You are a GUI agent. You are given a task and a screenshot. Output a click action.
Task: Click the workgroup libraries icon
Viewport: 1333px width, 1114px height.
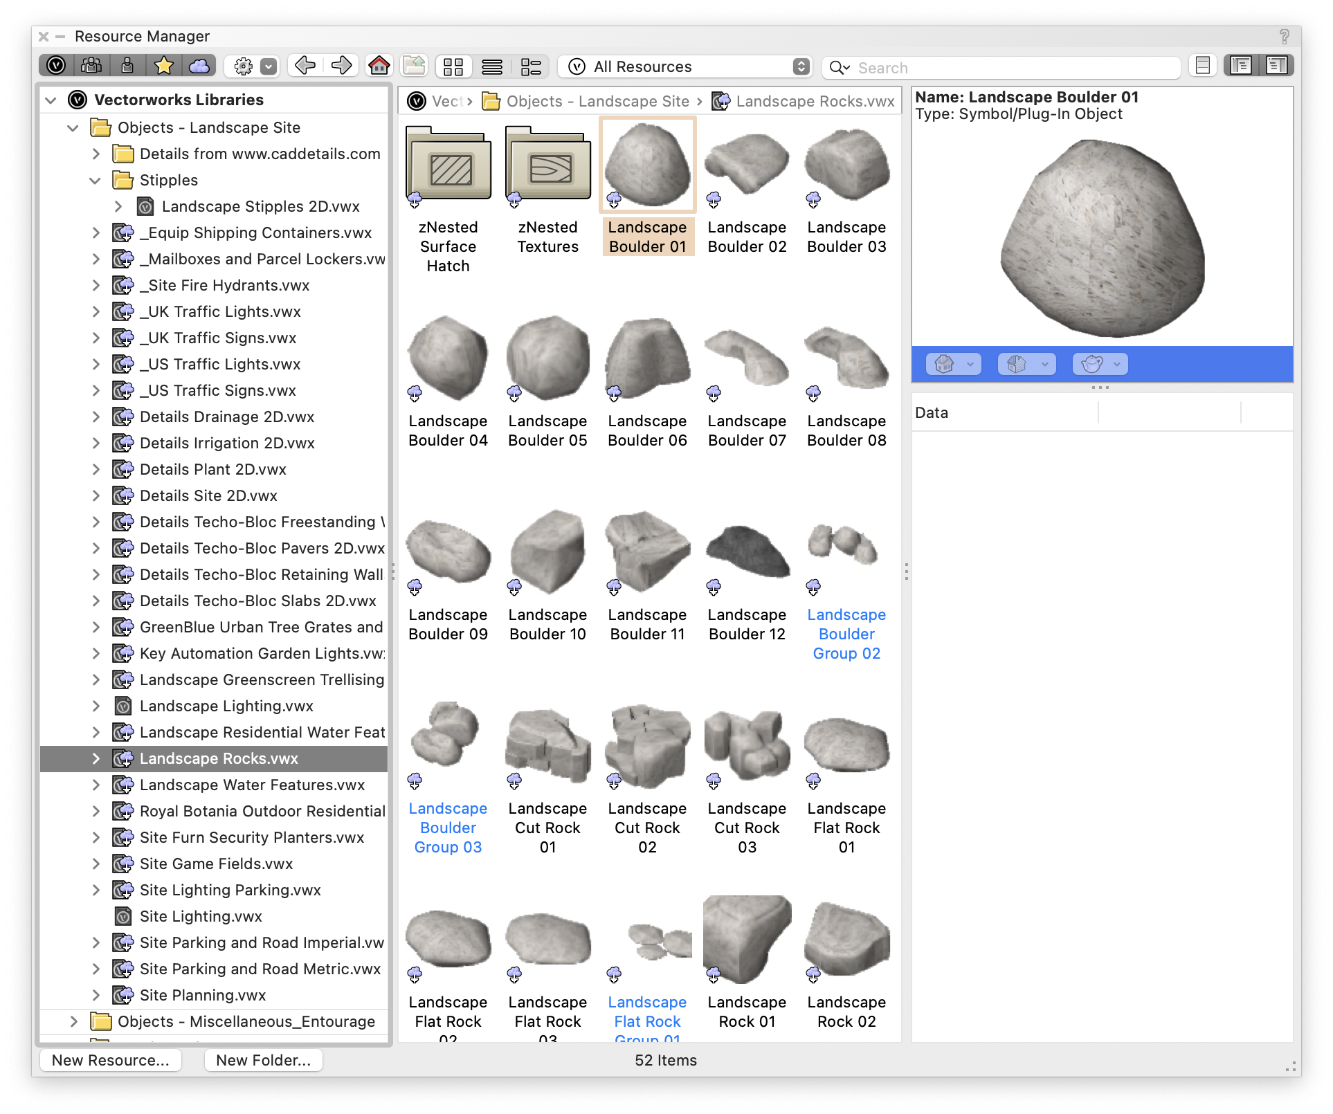click(91, 66)
